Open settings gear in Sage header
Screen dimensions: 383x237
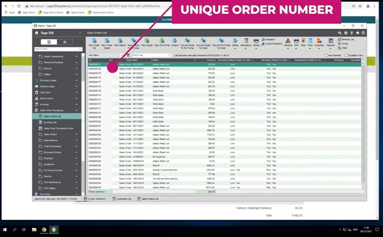(x=346, y=33)
